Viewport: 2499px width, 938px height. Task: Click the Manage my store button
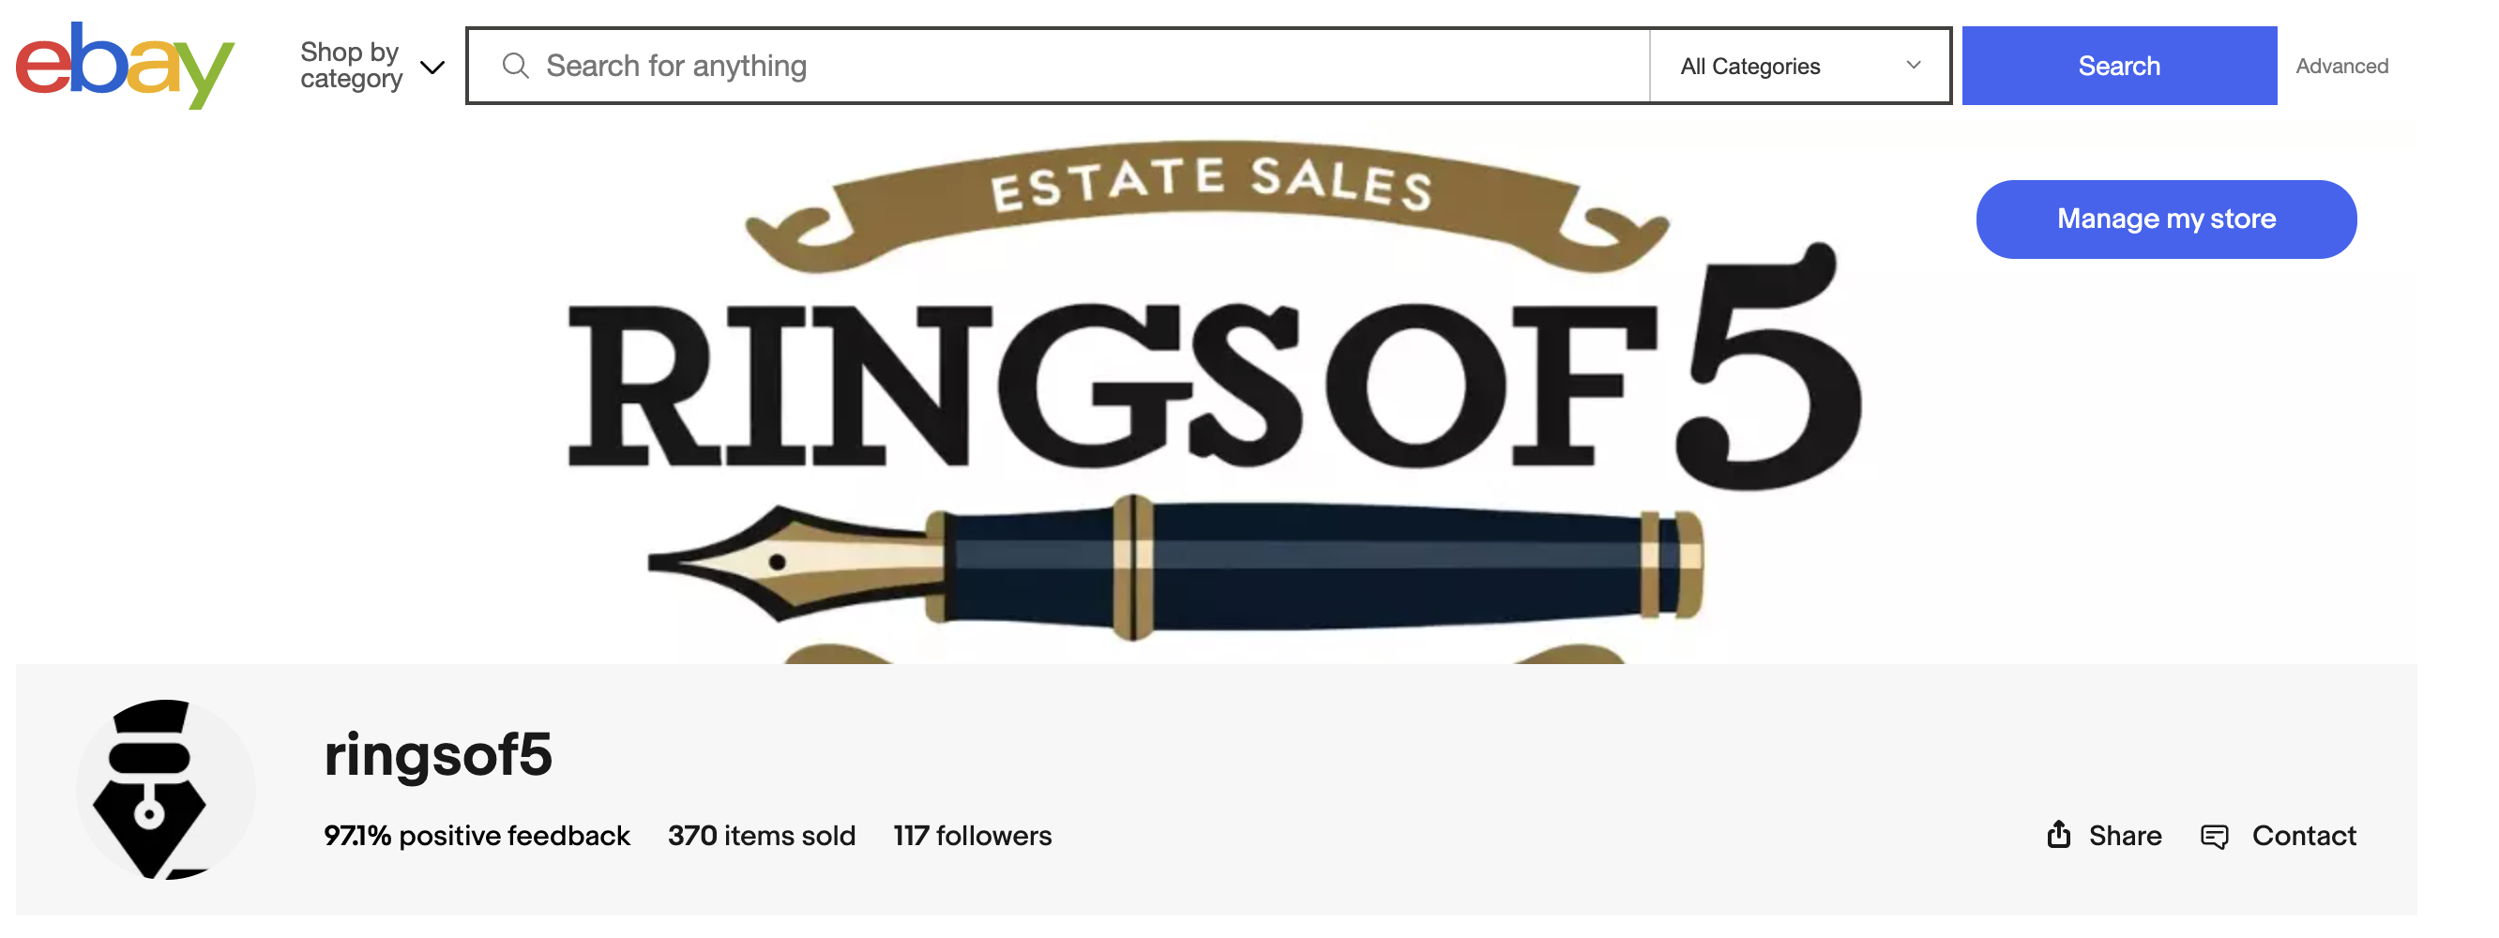[2165, 219]
